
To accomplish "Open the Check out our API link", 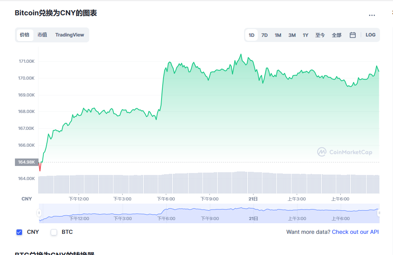I will (355, 232).
